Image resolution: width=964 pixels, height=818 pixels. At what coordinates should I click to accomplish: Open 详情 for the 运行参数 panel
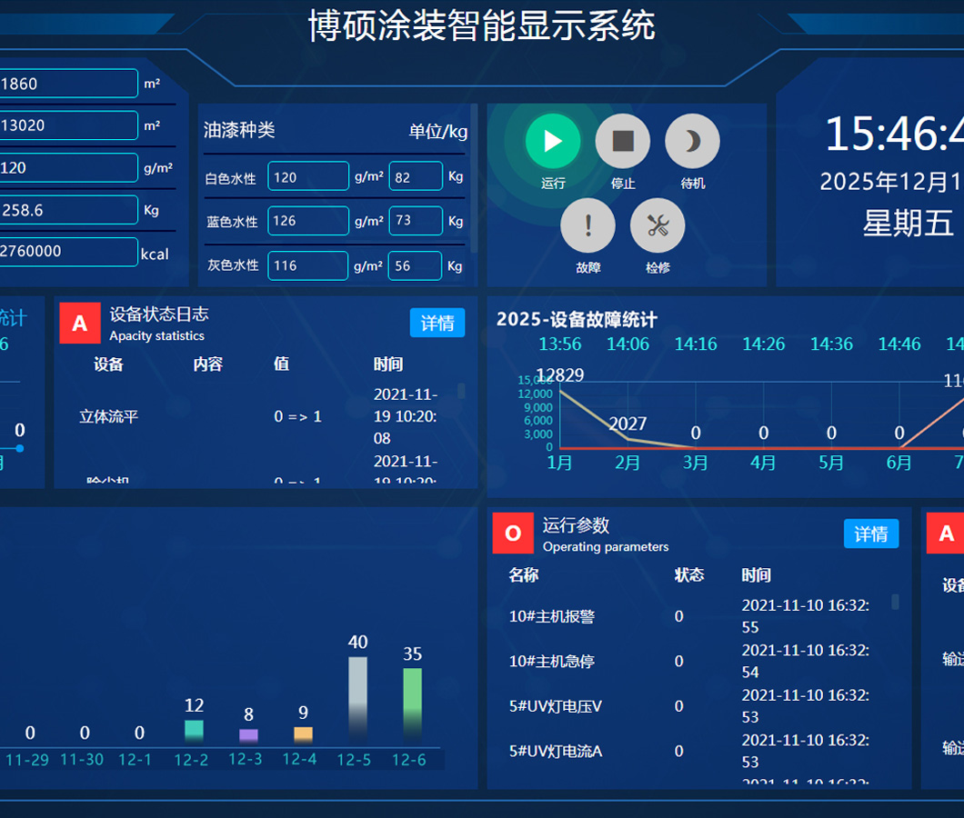pos(870,534)
